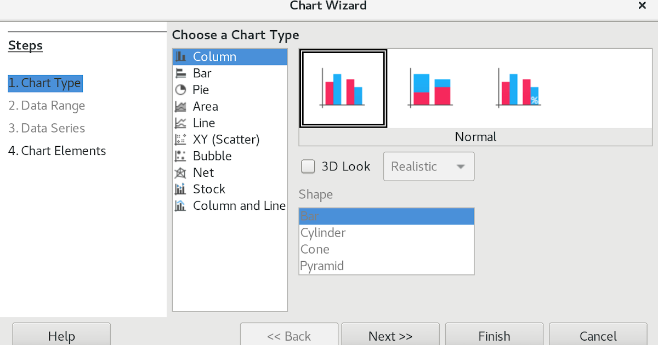Viewport: 658px width, 345px height.
Task: Choose the Percent Stacked subtype preview
Action: tap(518, 88)
